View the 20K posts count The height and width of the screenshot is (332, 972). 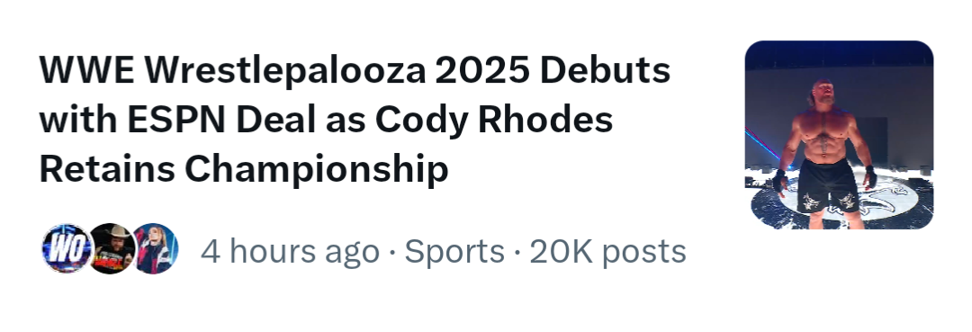[607, 252]
